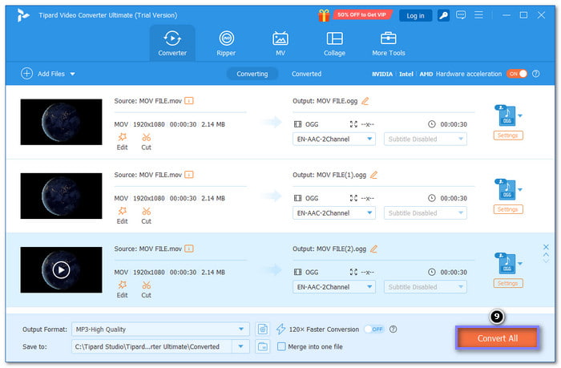This screenshot has height=368, width=561.
Task: Open Settings for MOV FILE.ogg output
Action: pos(507,135)
